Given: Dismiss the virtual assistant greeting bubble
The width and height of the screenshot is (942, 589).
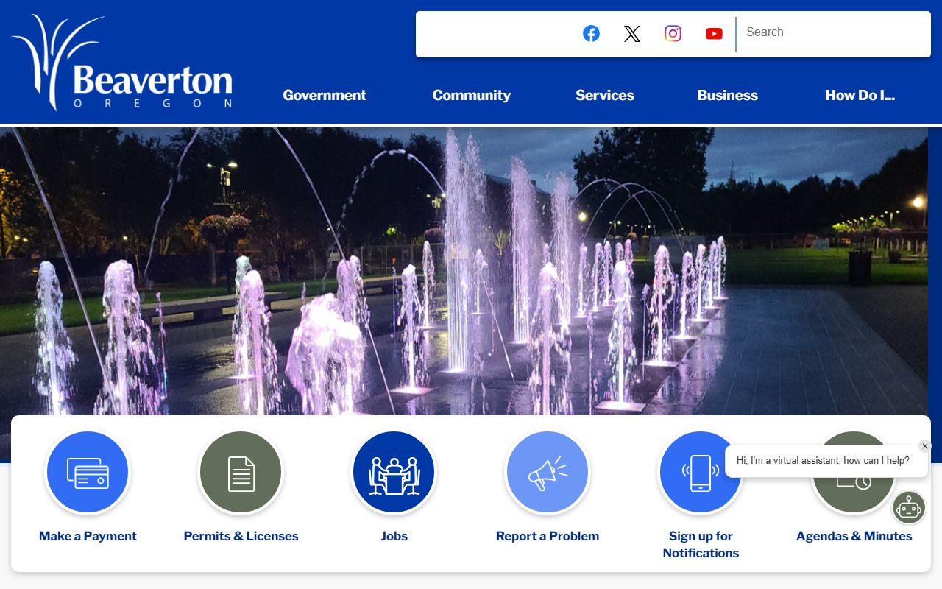Looking at the screenshot, I should [x=925, y=446].
